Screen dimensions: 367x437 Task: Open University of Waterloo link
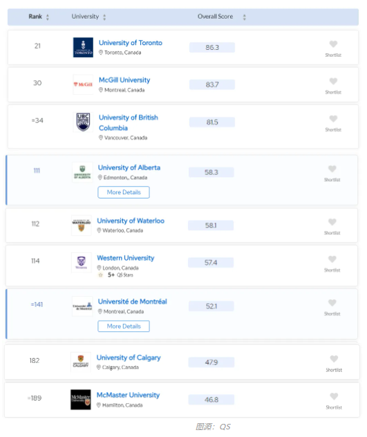coord(131,221)
